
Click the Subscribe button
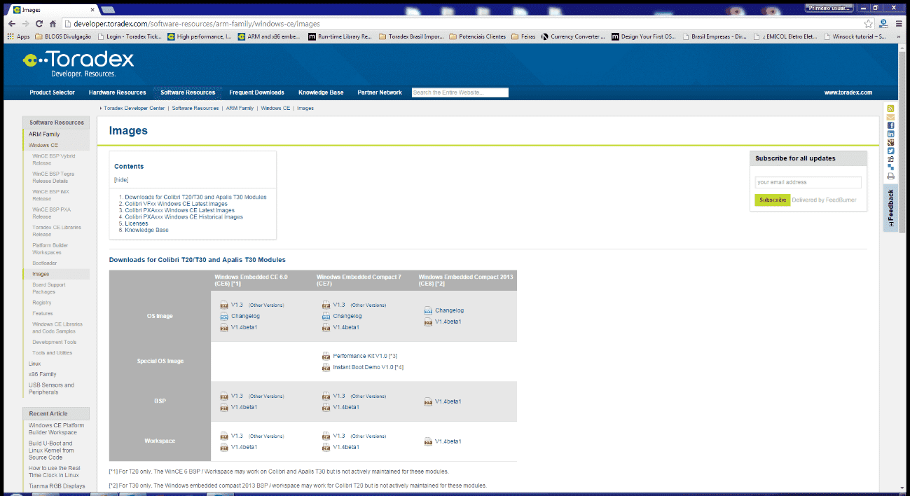pos(773,200)
